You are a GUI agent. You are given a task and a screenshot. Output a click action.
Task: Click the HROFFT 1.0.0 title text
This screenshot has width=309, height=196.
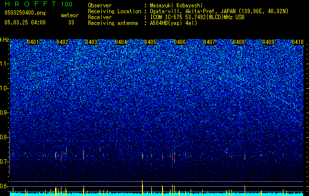39,4
